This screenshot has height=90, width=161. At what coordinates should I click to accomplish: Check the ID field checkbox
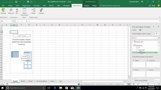pyautogui.click(x=137, y=47)
